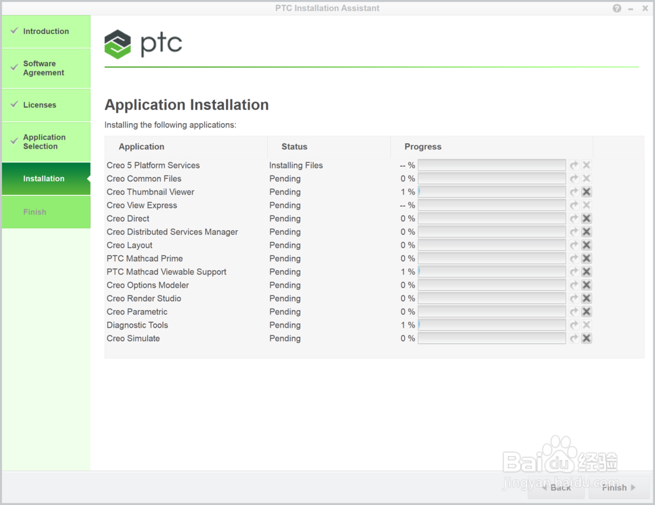Select the Finish step in sidebar
Image resolution: width=655 pixels, height=505 pixels.
pos(46,212)
